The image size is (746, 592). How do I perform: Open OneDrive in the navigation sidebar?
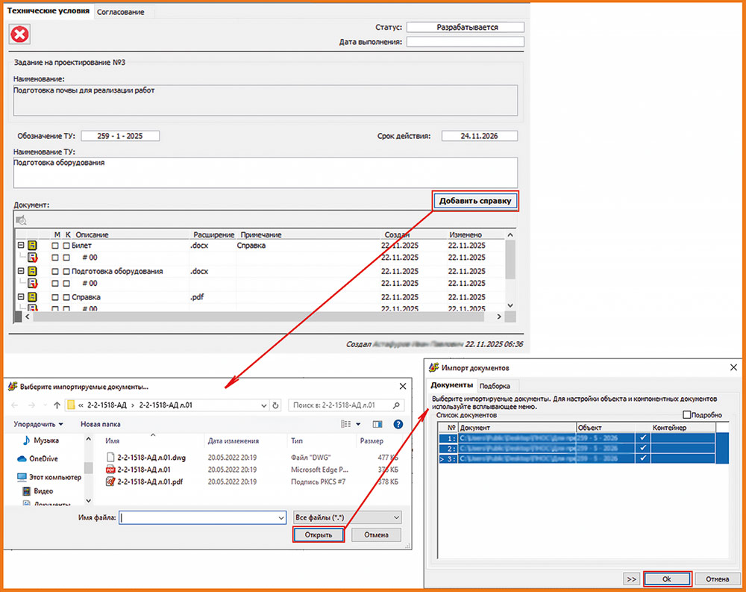coord(45,458)
